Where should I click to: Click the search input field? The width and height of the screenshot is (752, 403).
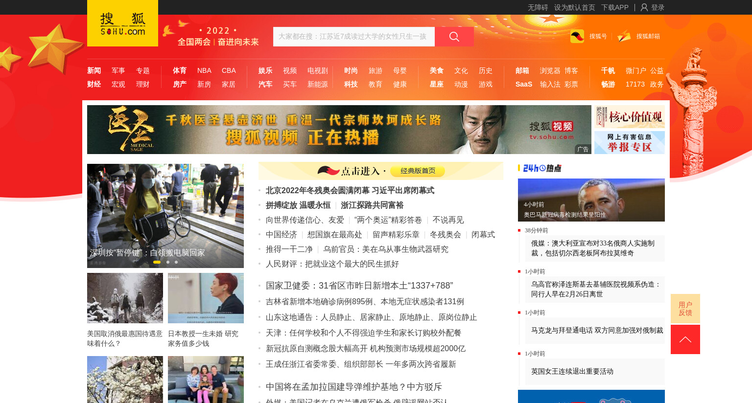(354, 37)
